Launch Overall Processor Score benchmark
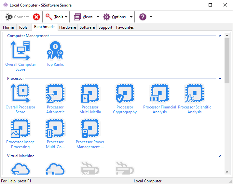233x184 pixels. [x=21, y=99]
